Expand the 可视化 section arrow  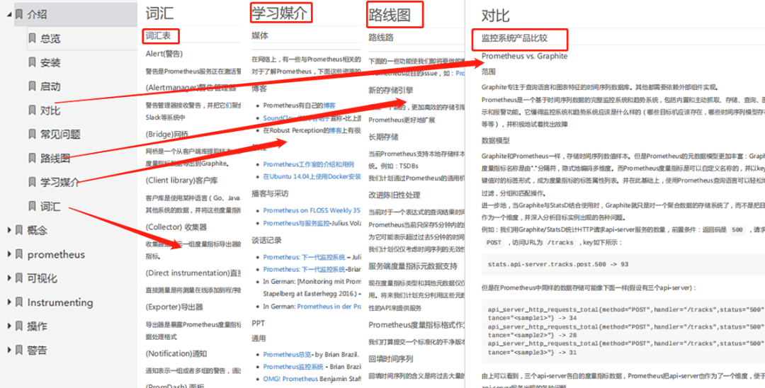(8, 278)
